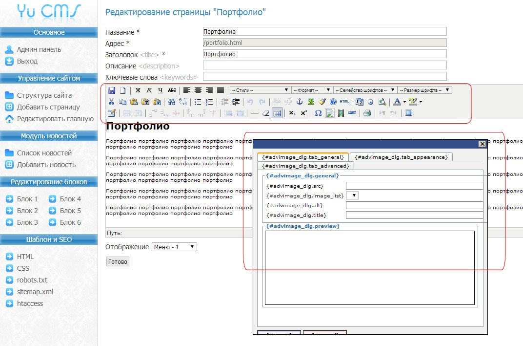Toggle the subscript formatting icon

pyautogui.click(x=292, y=113)
